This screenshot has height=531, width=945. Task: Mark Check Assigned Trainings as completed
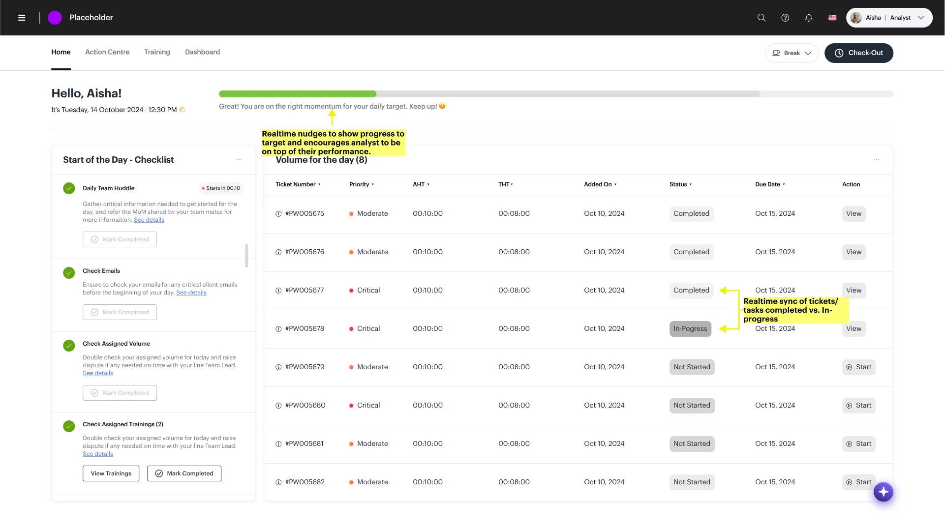pyautogui.click(x=184, y=473)
